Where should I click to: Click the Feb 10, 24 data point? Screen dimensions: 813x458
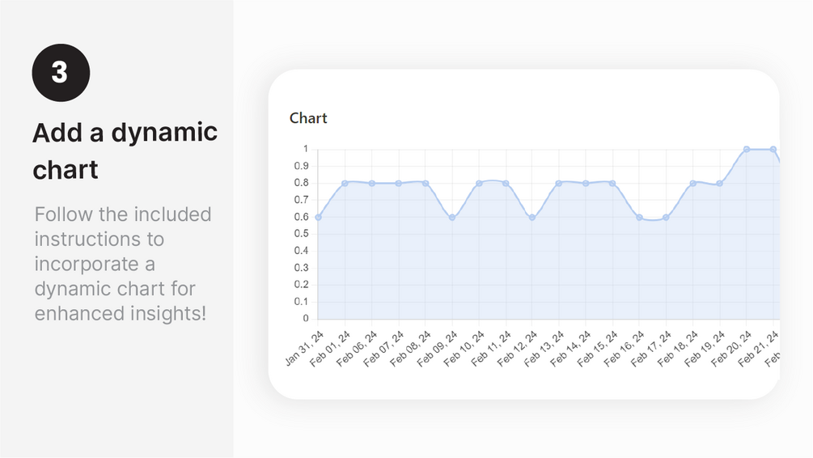[479, 183]
